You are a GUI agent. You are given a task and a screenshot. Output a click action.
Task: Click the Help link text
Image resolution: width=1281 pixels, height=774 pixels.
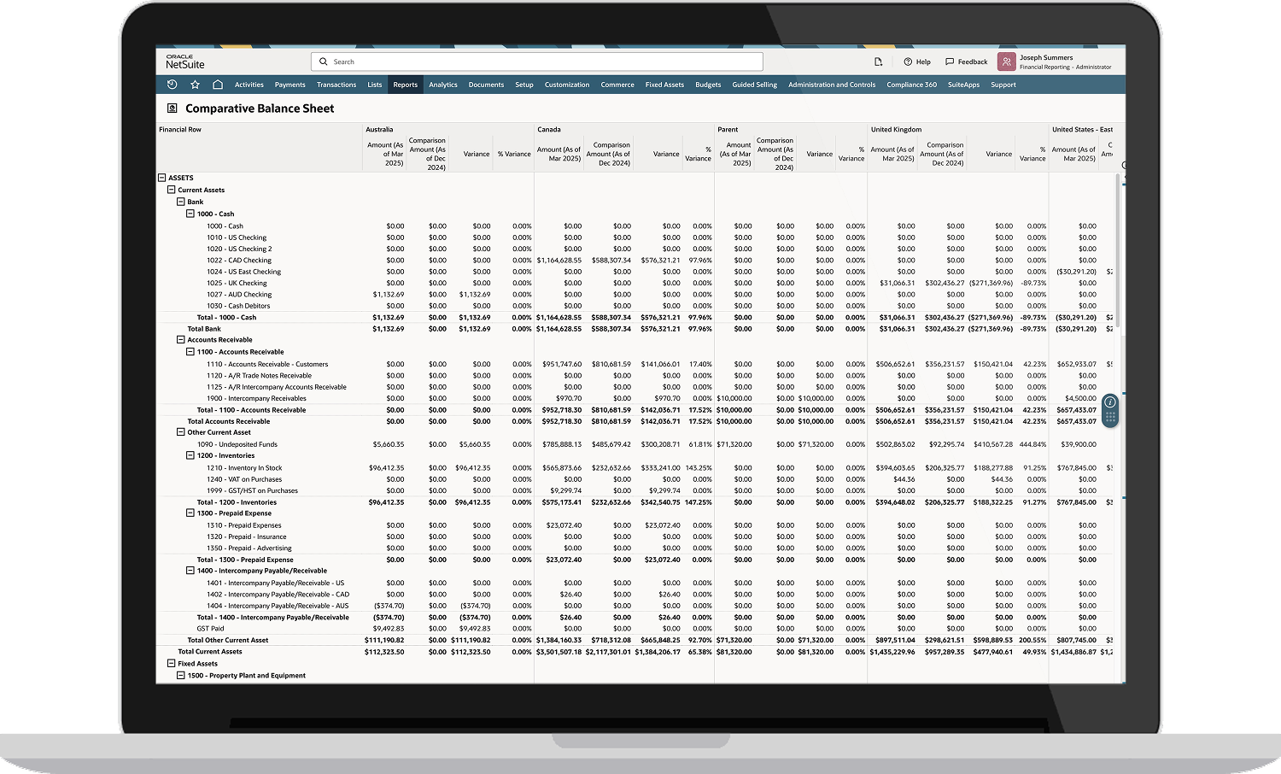923,62
